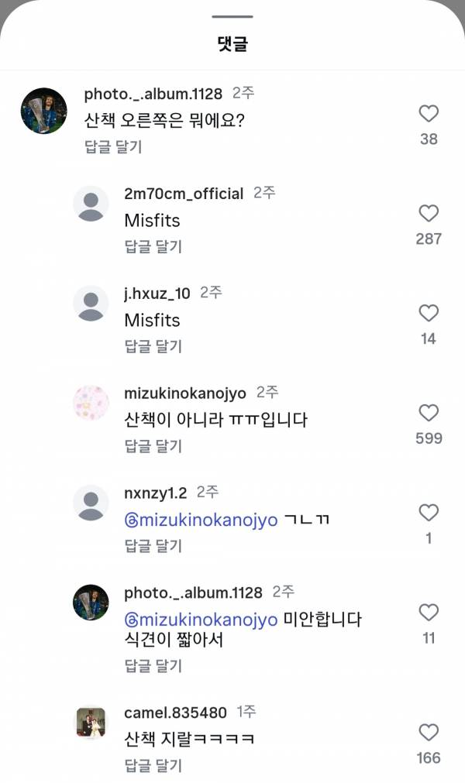Like mizukinokanojyo's comment with 599 likes
This screenshot has width=465, height=783.
pyautogui.click(x=429, y=413)
